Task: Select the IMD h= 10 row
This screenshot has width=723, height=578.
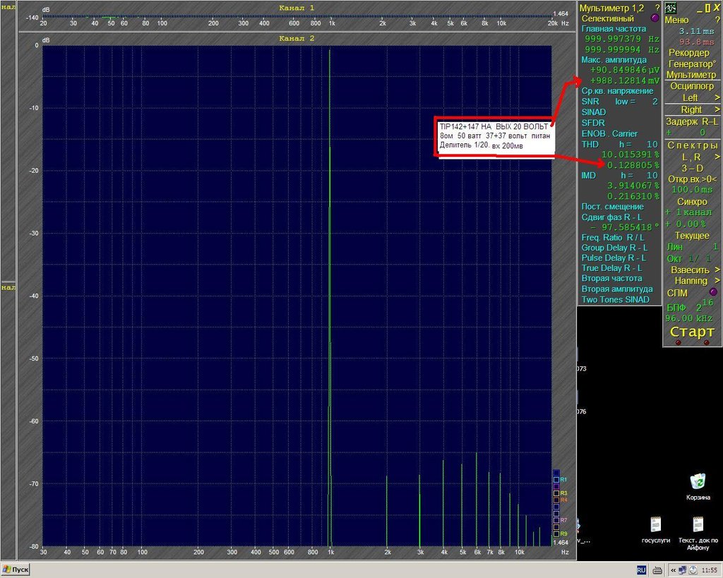Action: coord(619,175)
